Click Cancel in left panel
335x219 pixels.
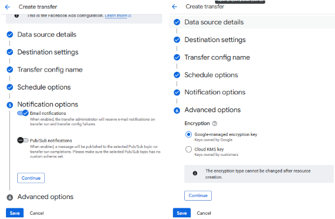pos(37,213)
